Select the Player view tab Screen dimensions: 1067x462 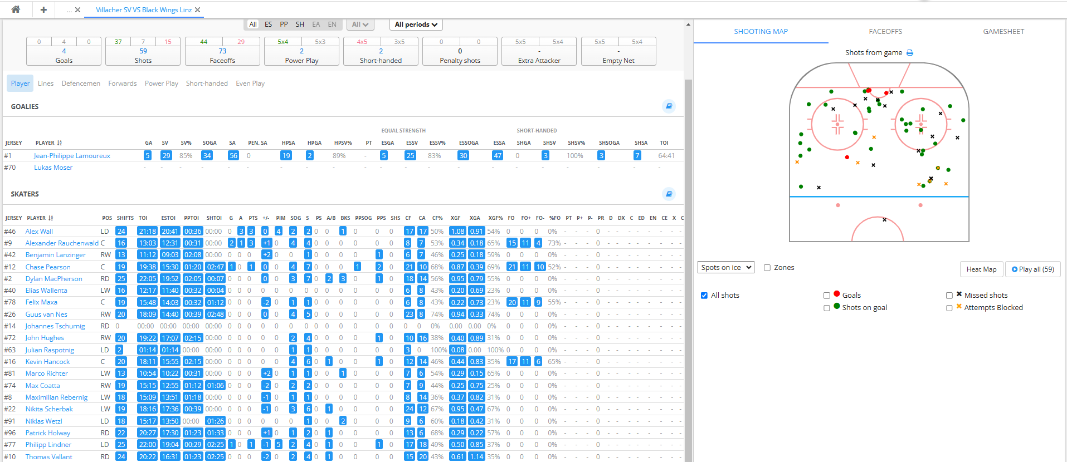20,83
